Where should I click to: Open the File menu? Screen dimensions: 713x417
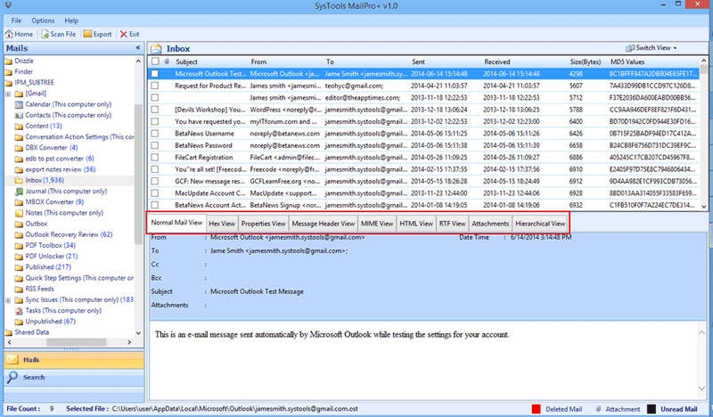pyautogui.click(x=16, y=20)
